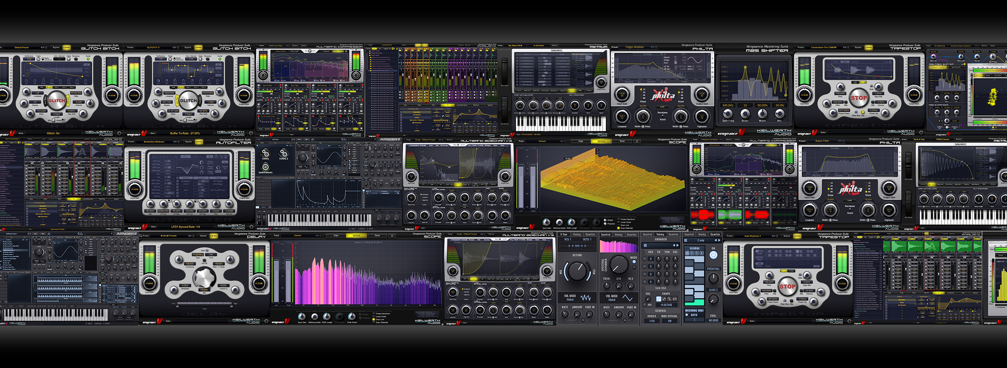Toggle Bypass in the Autofilter plugin

click(x=188, y=142)
